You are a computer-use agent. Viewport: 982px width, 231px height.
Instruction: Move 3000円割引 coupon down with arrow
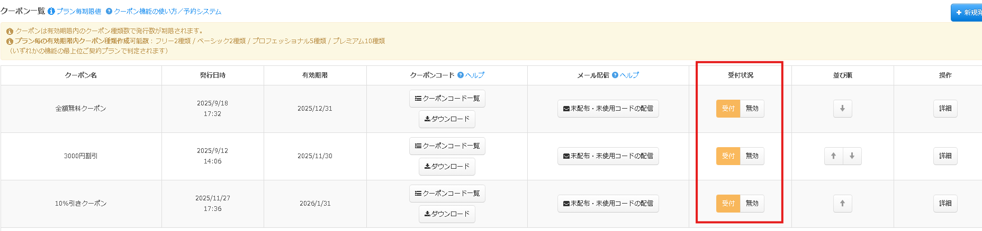tap(852, 156)
